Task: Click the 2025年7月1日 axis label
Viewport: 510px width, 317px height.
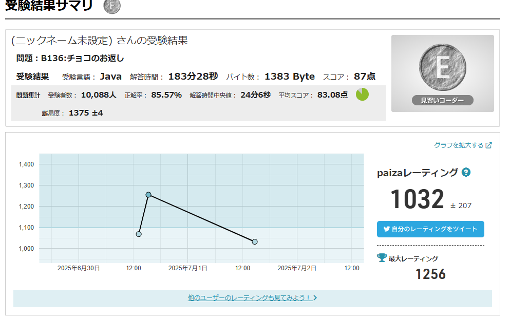Action: click(188, 268)
